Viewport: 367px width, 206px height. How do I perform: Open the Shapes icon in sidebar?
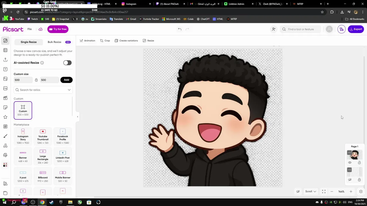[x=5, y=146]
